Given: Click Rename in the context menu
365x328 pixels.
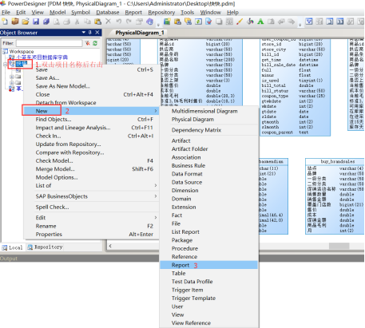Looking at the screenshot, I should (x=91, y=226).
